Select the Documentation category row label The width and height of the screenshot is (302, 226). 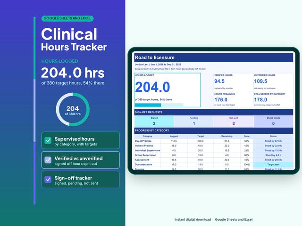tap(143, 164)
